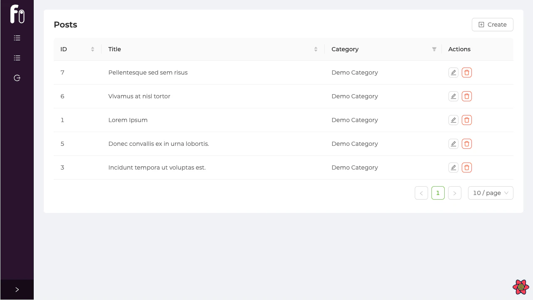Click the logout icon in the sidebar

point(17,78)
